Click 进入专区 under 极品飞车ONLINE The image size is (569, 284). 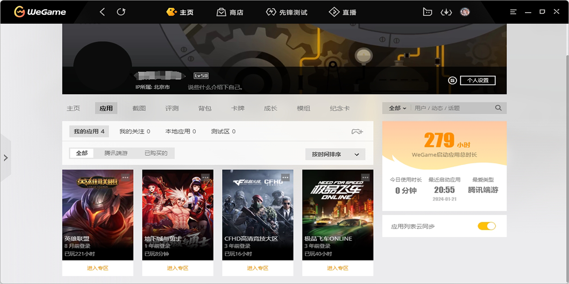click(x=338, y=268)
